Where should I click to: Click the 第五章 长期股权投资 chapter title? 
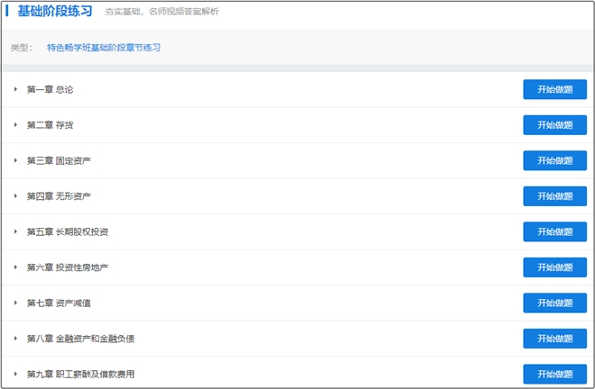pyautogui.click(x=68, y=232)
